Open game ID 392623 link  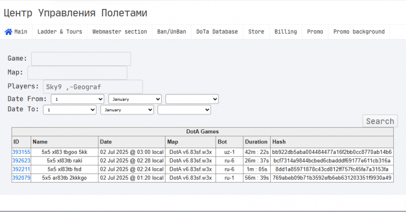pos(21,161)
